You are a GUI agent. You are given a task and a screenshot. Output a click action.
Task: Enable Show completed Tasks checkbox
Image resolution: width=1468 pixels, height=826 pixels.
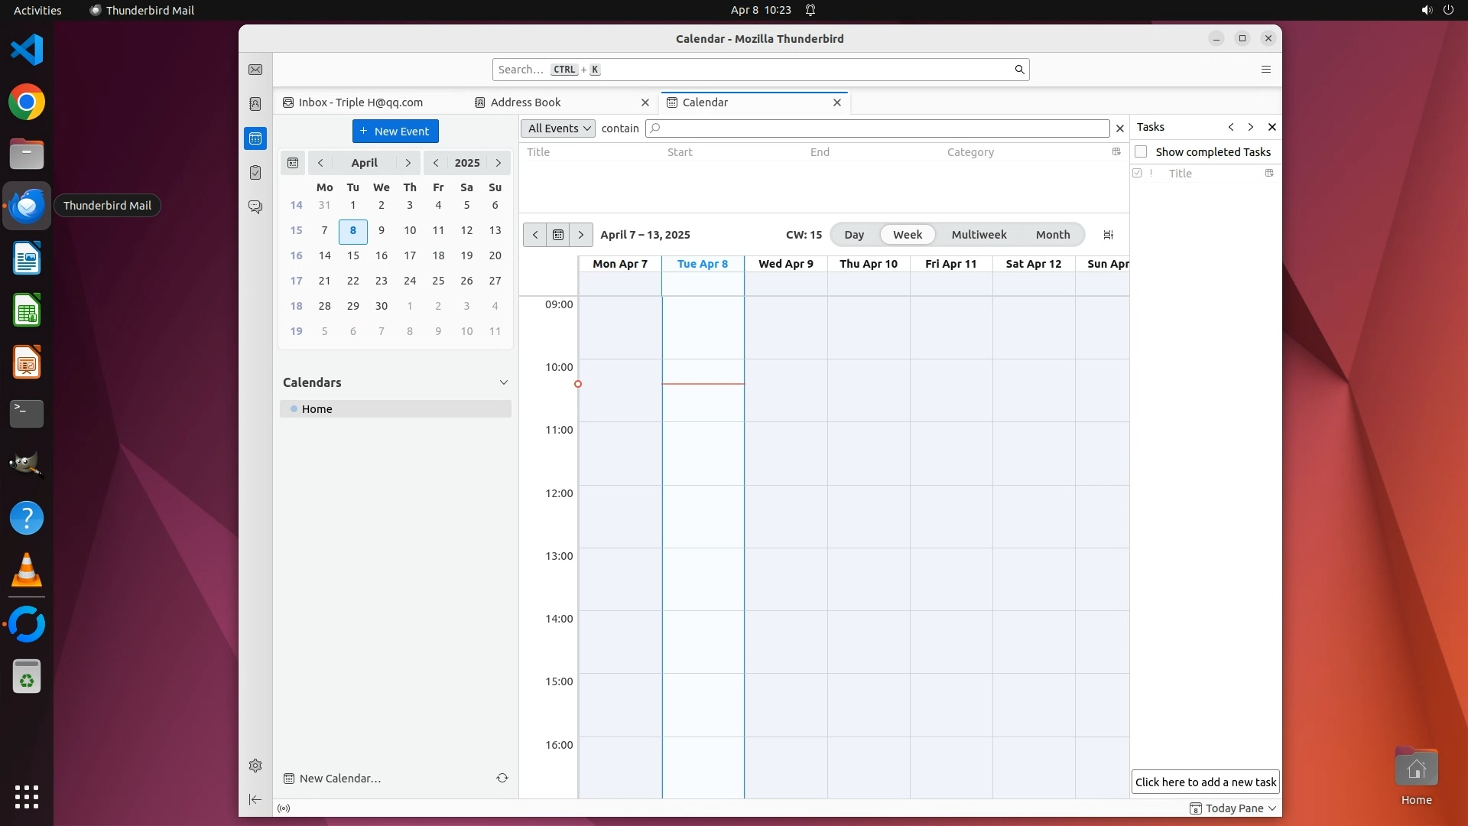click(1141, 151)
